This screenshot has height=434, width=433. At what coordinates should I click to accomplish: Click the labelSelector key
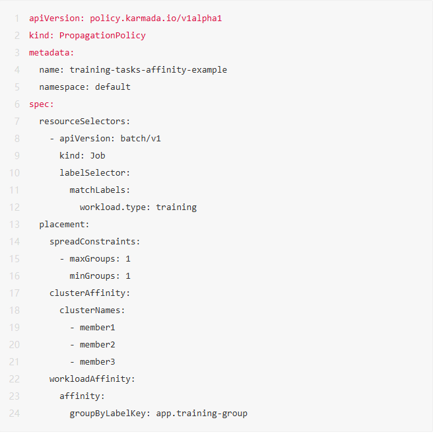tap(93, 172)
